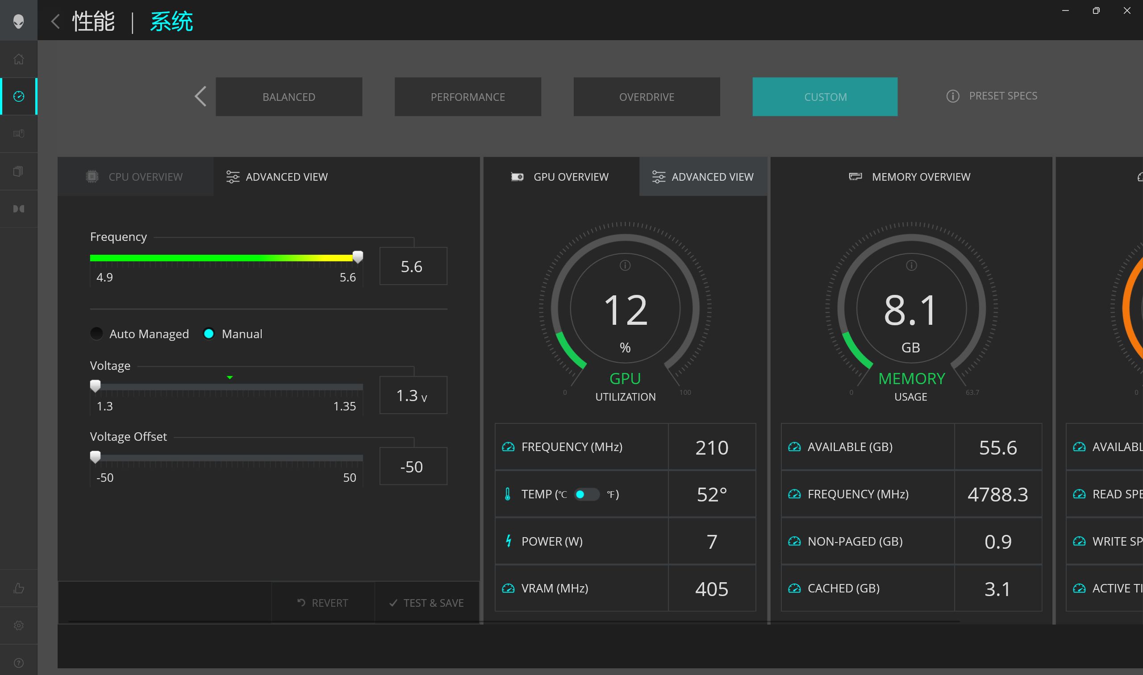Click the Frequency slider handle
This screenshot has height=675, width=1143.
coord(358,257)
